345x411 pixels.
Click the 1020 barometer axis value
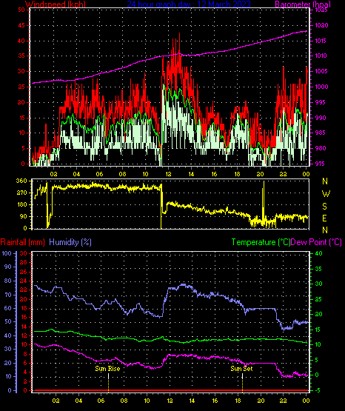pos(321,25)
